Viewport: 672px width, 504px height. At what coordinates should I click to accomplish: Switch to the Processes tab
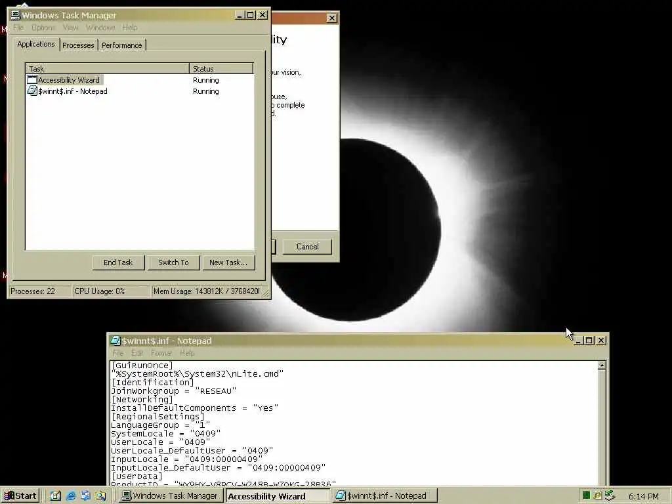coord(78,45)
